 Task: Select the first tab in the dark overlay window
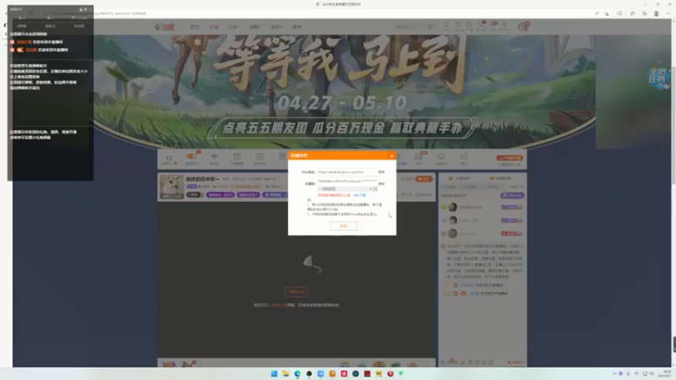(22, 26)
